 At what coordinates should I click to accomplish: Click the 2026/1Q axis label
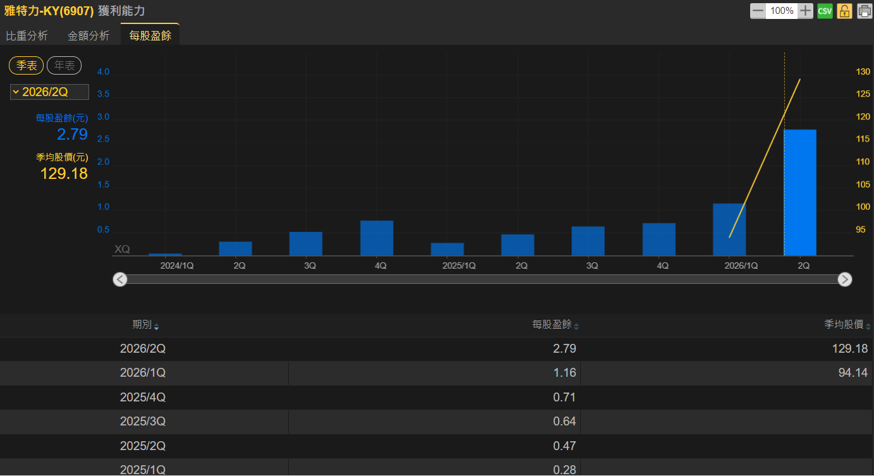(x=741, y=266)
